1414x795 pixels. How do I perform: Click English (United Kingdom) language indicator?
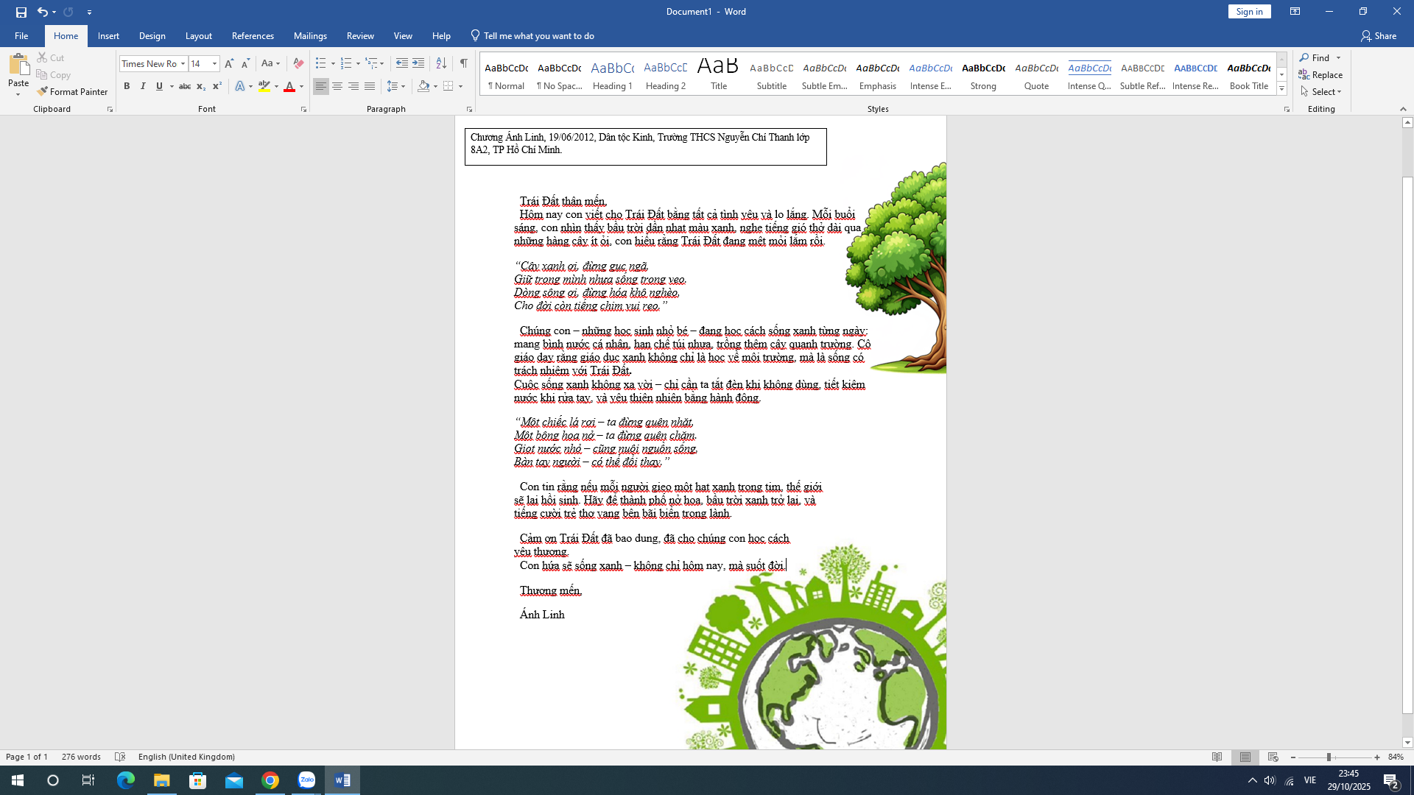pos(186,757)
